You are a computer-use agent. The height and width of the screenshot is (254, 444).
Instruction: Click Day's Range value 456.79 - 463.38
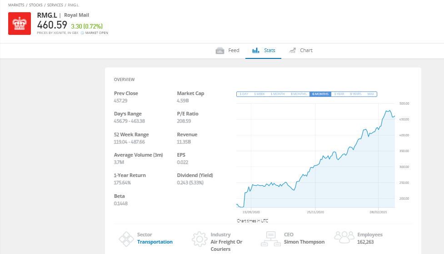coord(130,121)
